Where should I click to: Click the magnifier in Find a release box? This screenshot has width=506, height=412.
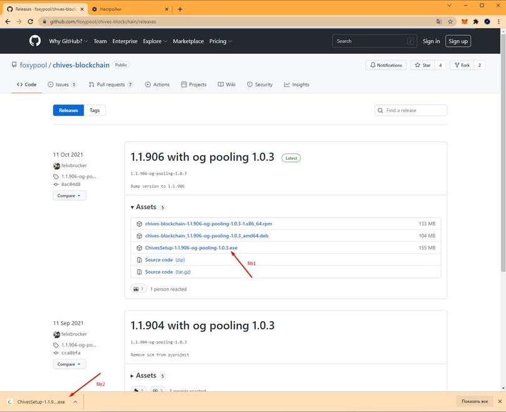coord(381,110)
